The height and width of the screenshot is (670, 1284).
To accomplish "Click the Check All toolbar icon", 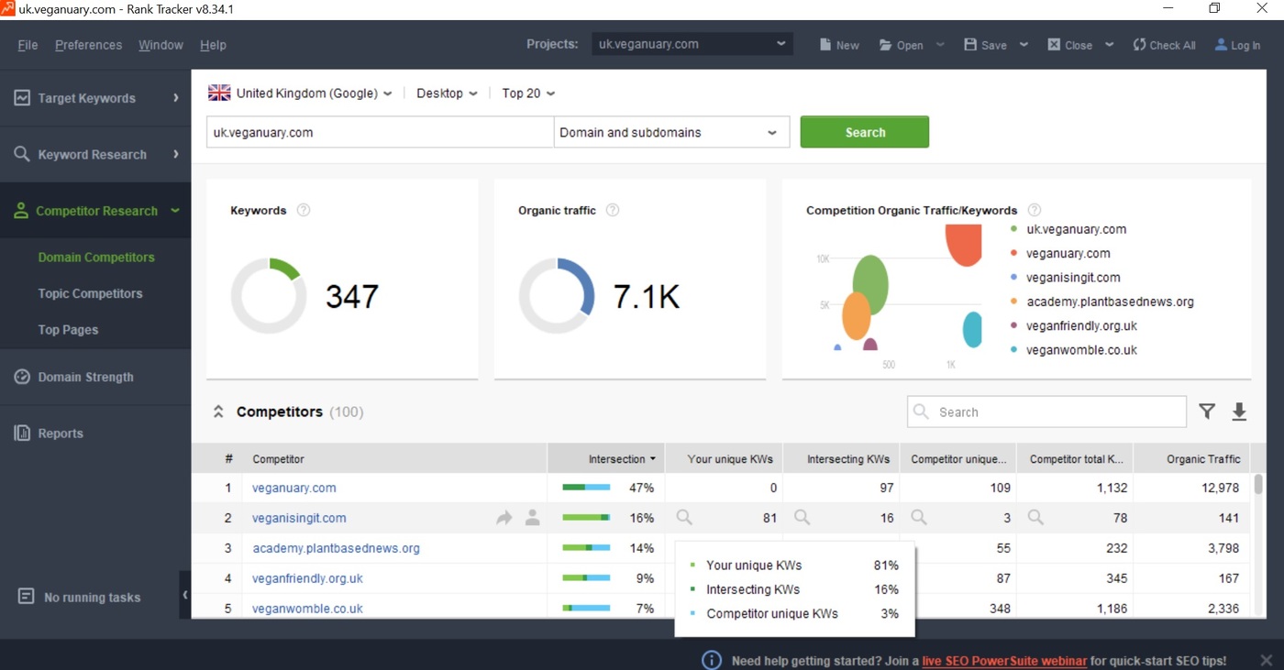I will tap(1140, 45).
